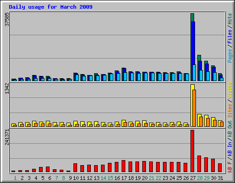Click the "Sites" legend label

coord(229,111)
